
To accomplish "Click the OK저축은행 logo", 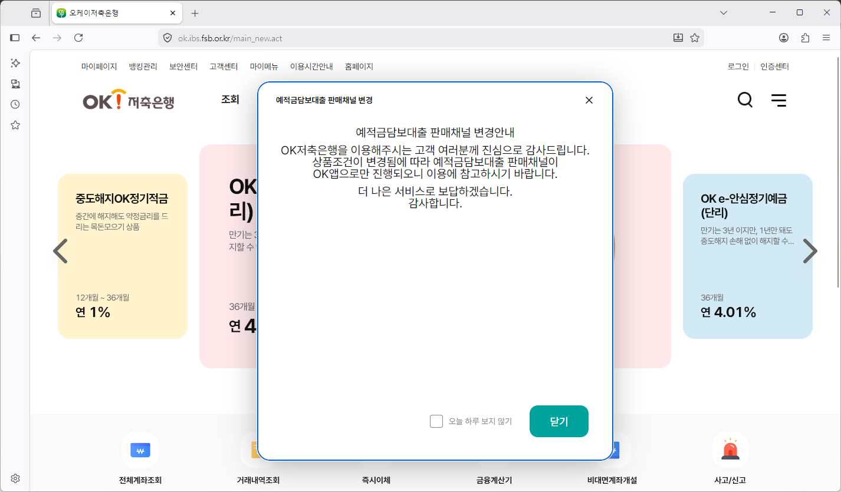I will pyautogui.click(x=129, y=100).
